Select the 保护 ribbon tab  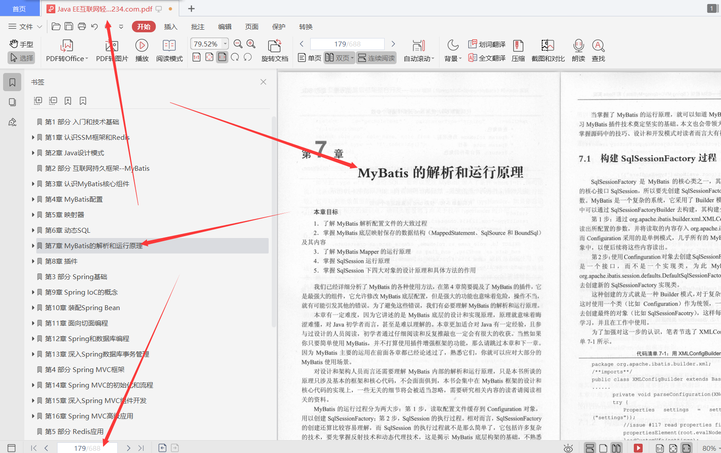(x=279, y=27)
